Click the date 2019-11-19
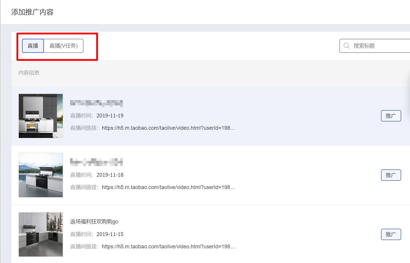 (x=110, y=116)
